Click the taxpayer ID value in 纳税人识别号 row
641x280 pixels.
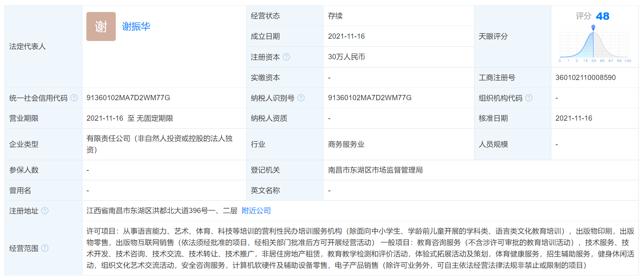pyautogui.click(x=369, y=98)
